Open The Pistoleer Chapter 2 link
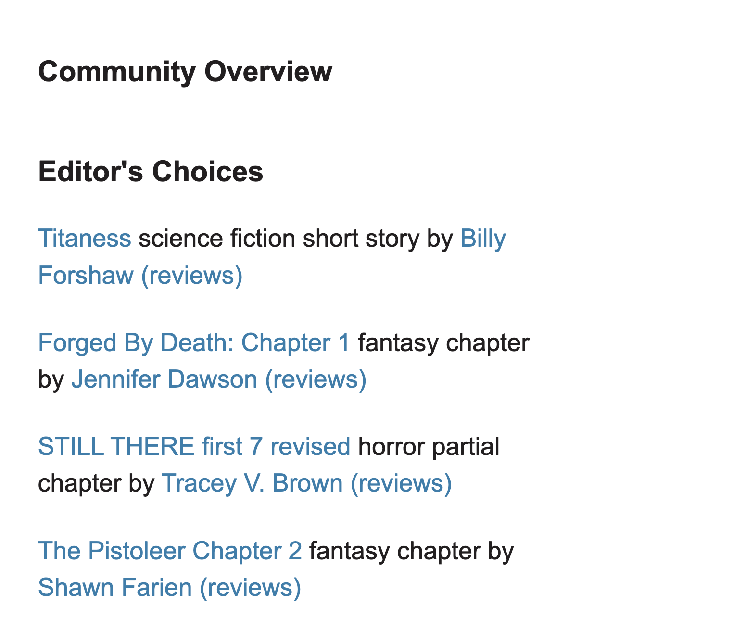Image resolution: width=733 pixels, height=631 pixels. point(170,551)
